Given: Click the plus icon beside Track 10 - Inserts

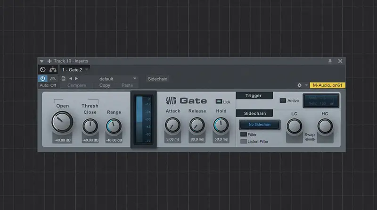Looking at the screenshot, I should tap(49, 61).
